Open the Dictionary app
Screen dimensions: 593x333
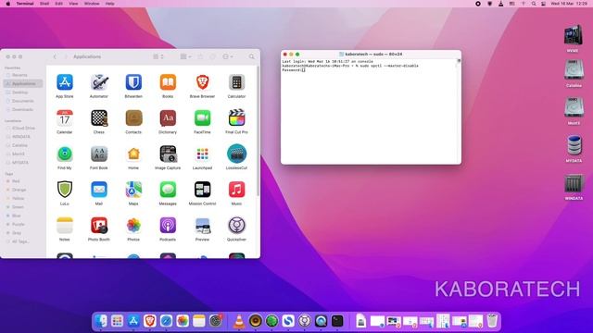(x=168, y=118)
